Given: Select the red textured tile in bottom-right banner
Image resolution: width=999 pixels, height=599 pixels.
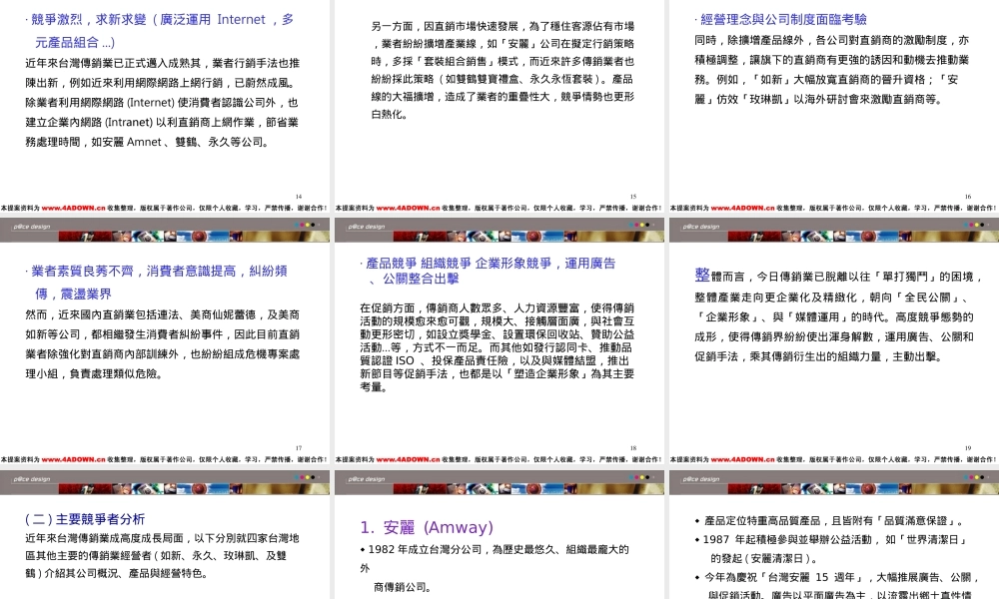Looking at the screenshot, I should pos(754,488).
